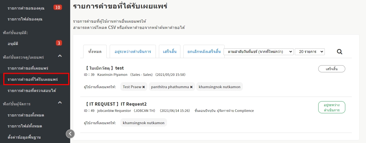Select the ทั้งหมด tab
The height and width of the screenshot is (143, 366).
95,52
